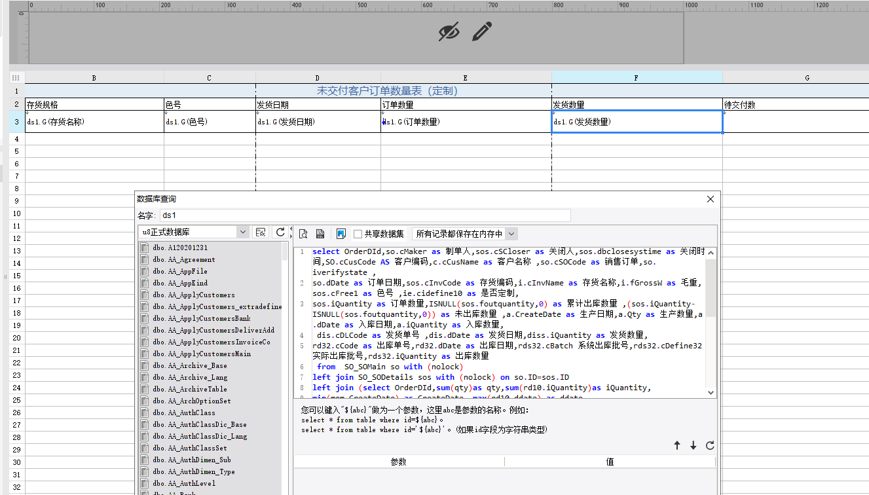This screenshot has width=869, height=495.
Task: Select dbo.AA_ApplyCustomersInvoiceCo table
Action: [212, 342]
